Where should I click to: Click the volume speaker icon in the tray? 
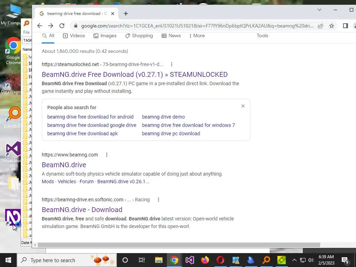[311, 260]
